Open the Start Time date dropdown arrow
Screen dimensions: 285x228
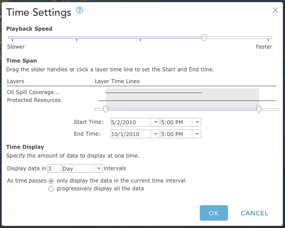[155, 123]
